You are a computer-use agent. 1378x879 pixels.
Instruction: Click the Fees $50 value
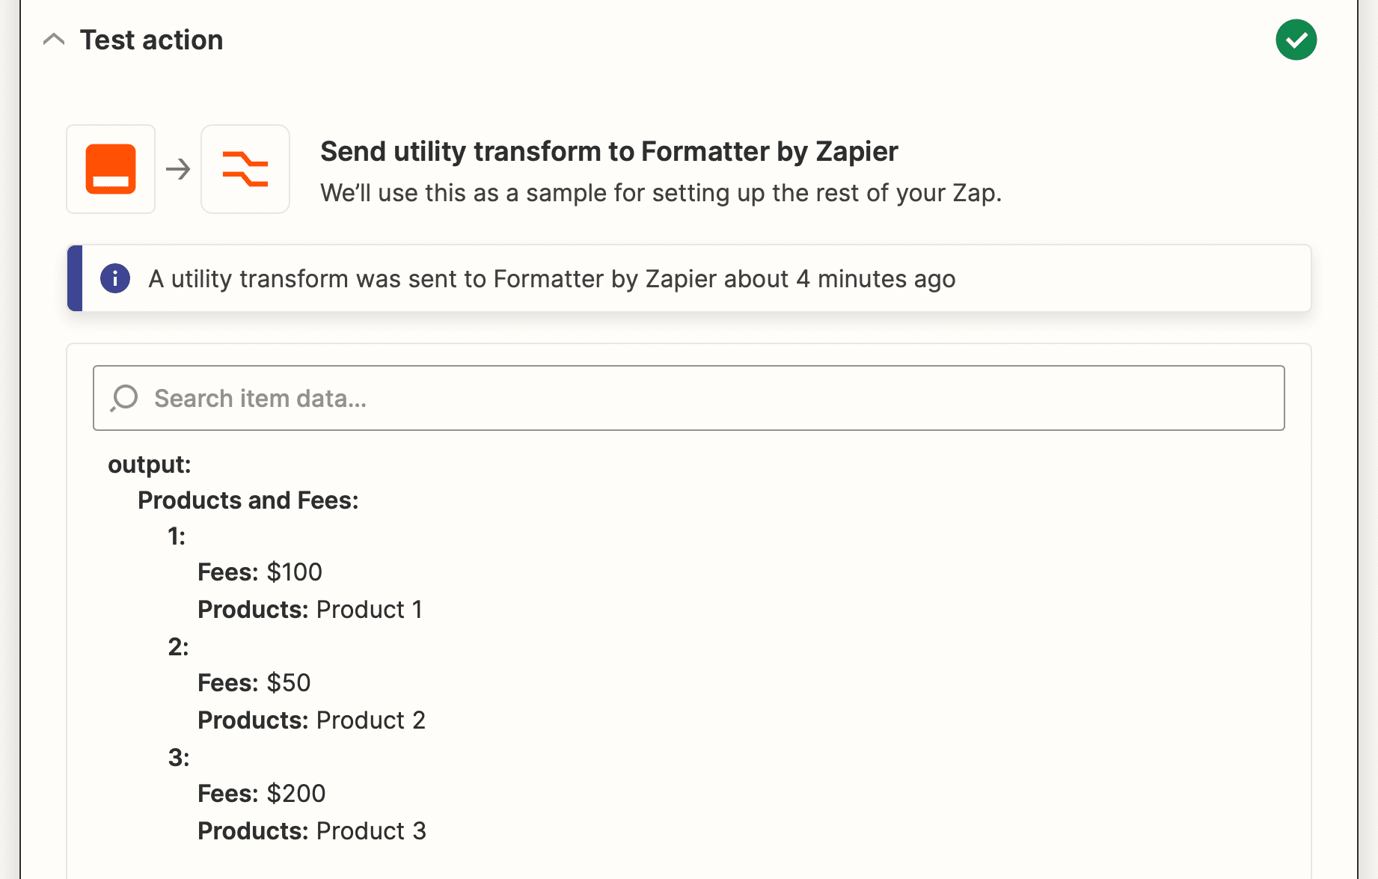288,683
